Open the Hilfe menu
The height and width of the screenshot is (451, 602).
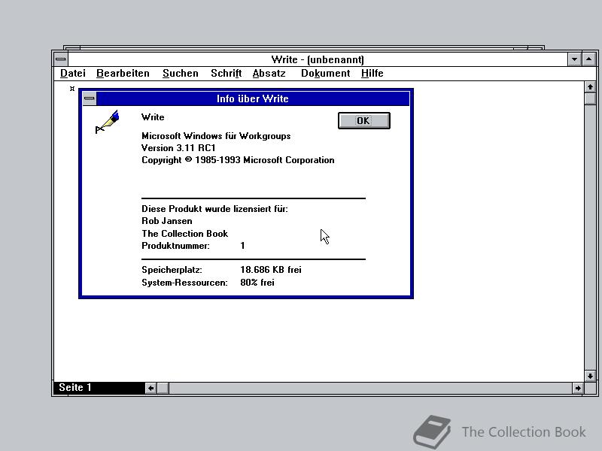pos(372,73)
